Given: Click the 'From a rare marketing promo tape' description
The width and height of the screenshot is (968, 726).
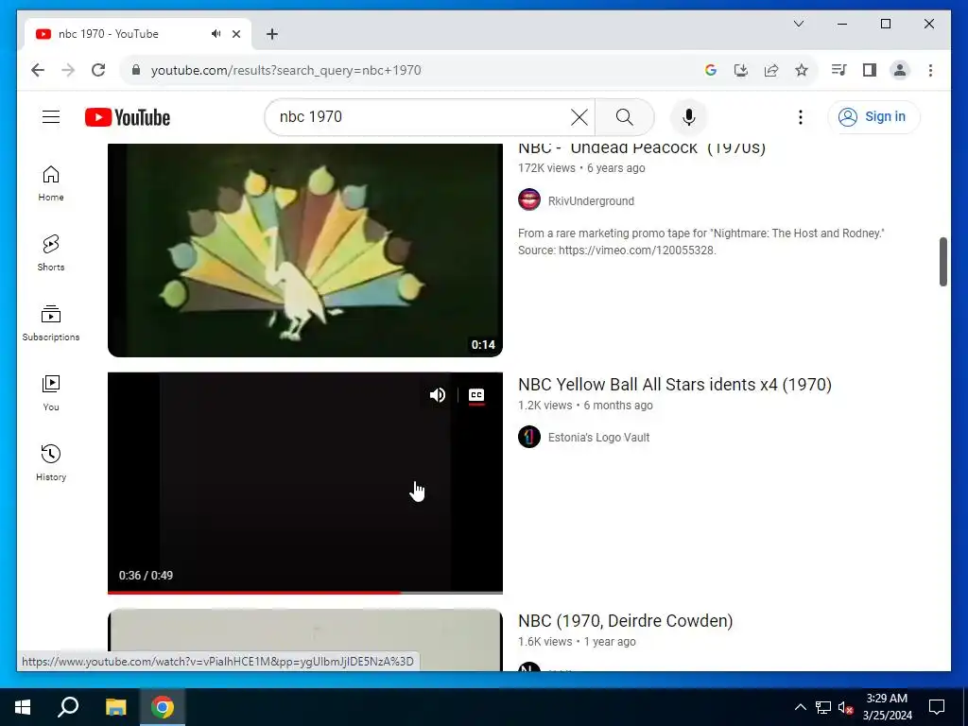Looking at the screenshot, I should [x=701, y=241].
